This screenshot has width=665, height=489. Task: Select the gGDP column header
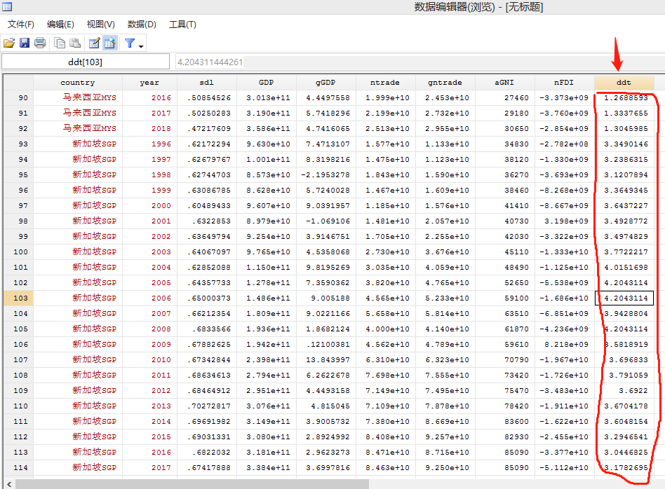tap(325, 83)
